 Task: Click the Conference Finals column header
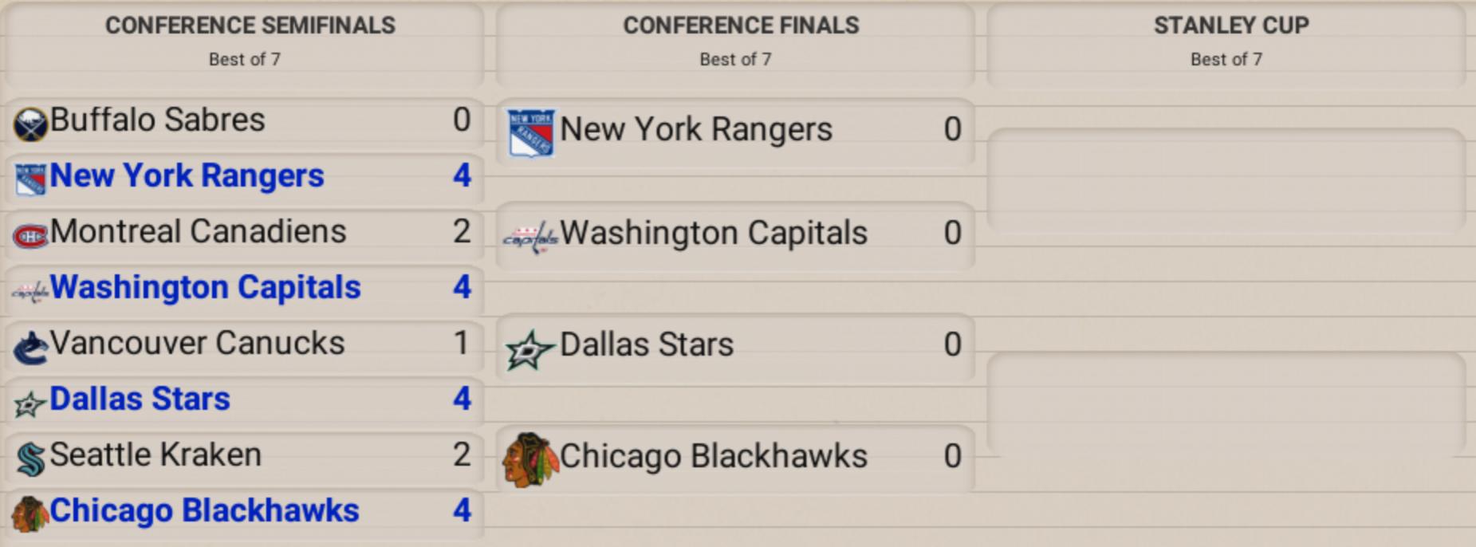tap(741, 26)
